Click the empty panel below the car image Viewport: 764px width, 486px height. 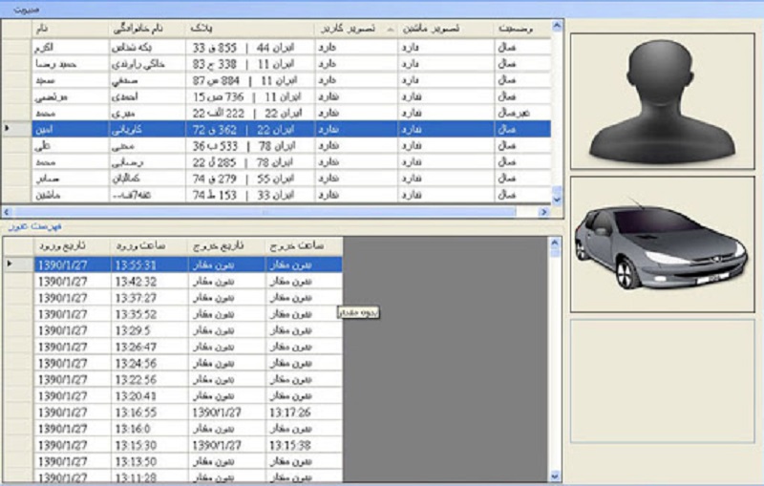tap(663, 380)
